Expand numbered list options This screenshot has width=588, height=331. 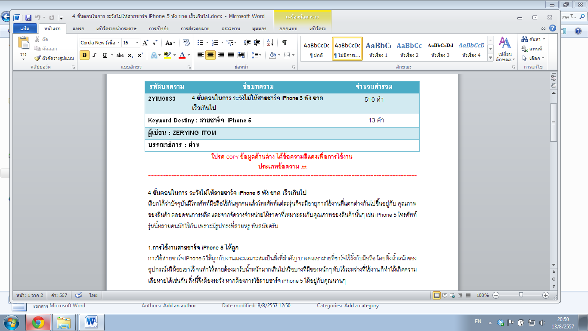point(222,43)
